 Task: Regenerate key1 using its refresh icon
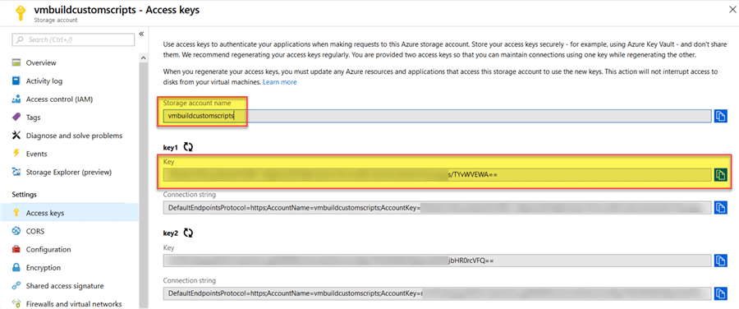click(188, 147)
